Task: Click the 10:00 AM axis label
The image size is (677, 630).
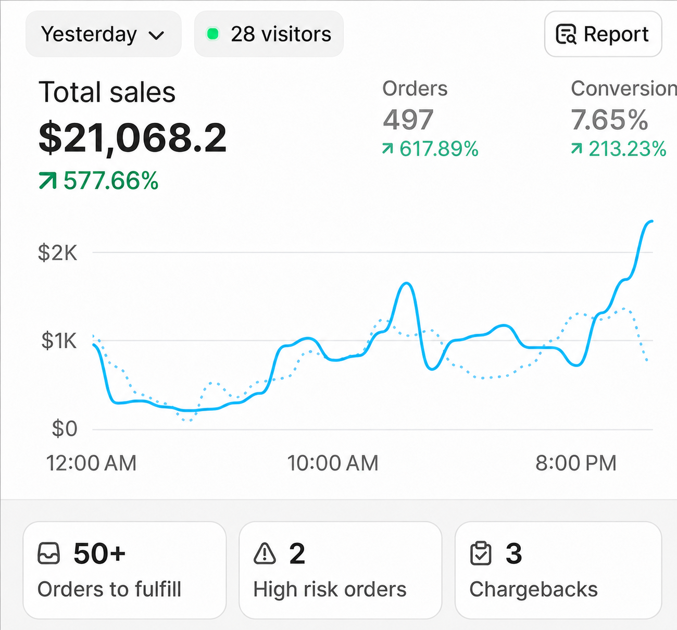Action: (x=333, y=463)
